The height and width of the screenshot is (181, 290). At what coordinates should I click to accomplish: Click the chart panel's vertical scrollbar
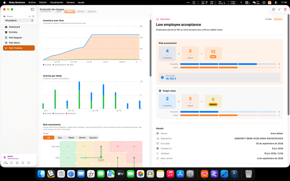150,48
